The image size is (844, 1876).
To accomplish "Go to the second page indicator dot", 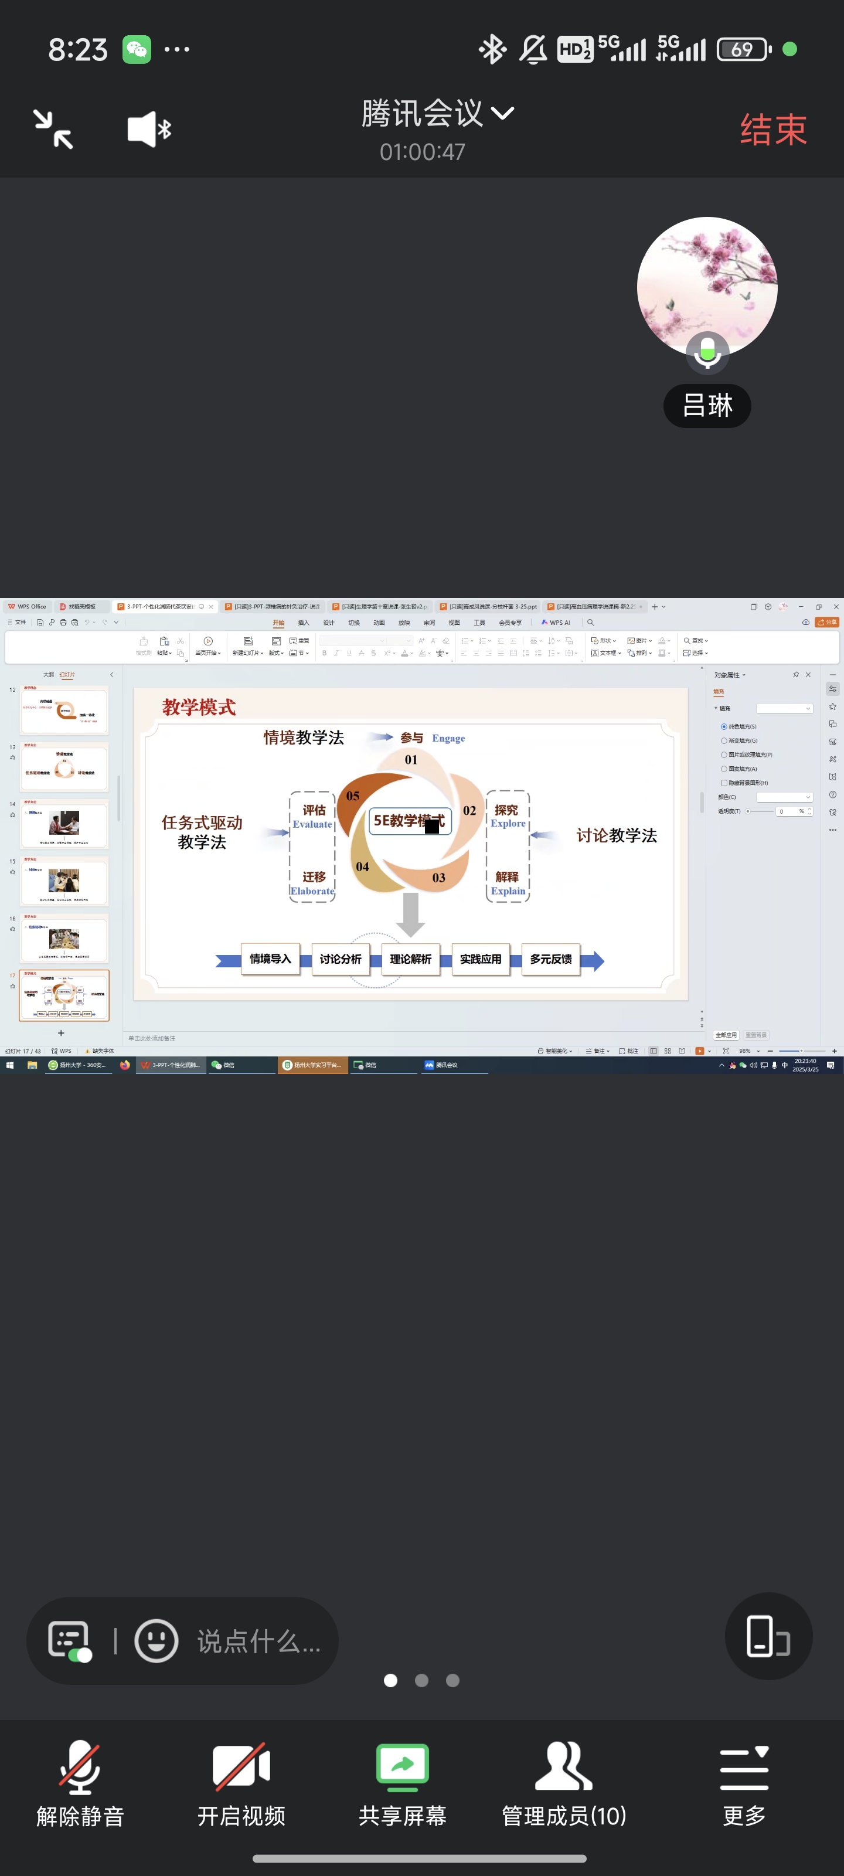I will tap(421, 1680).
